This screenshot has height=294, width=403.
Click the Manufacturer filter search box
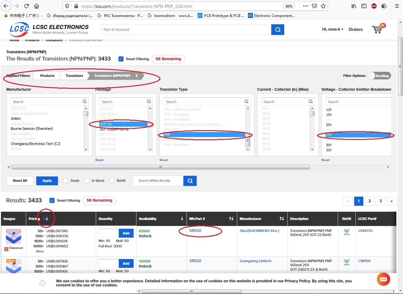(49, 101)
